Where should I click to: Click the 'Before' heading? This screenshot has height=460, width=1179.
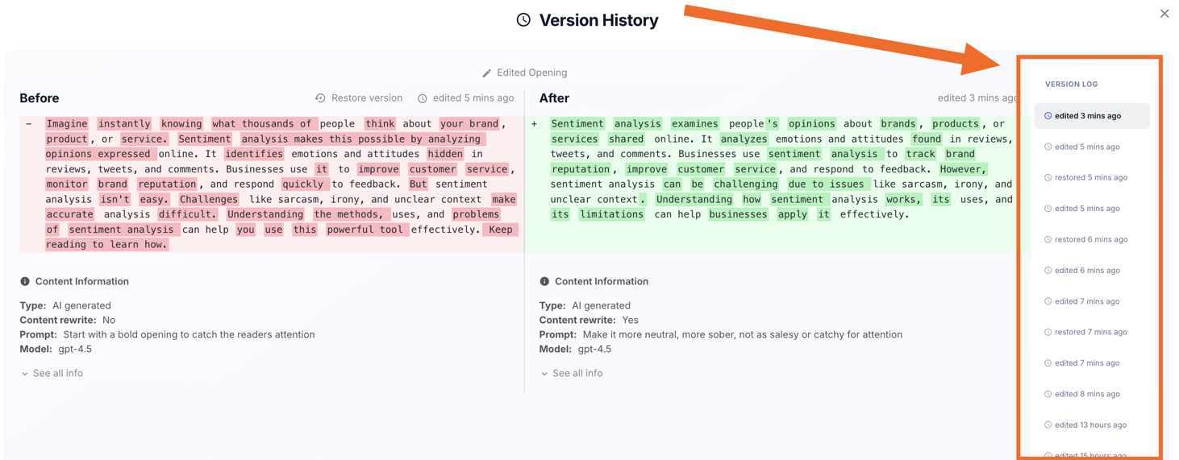40,98
